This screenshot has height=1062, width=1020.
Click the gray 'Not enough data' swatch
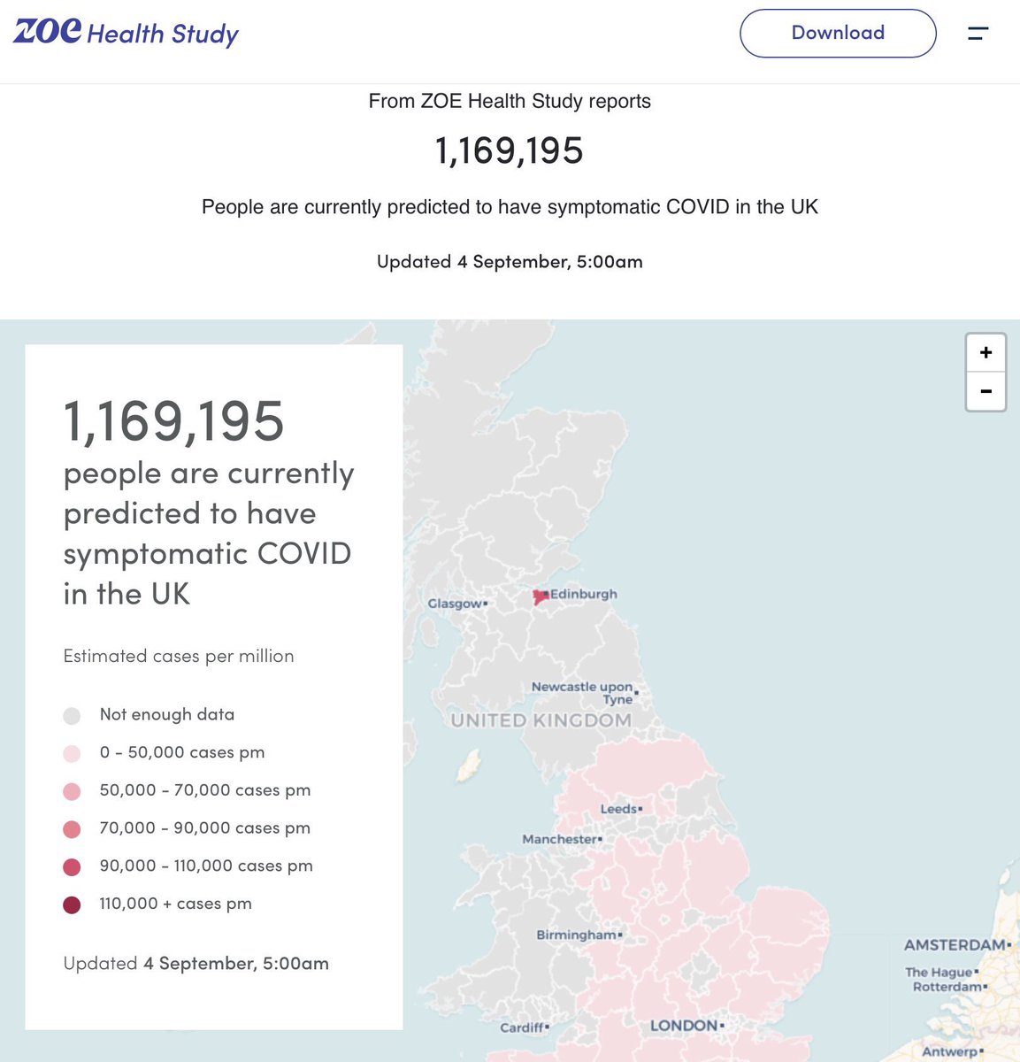point(73,715)
